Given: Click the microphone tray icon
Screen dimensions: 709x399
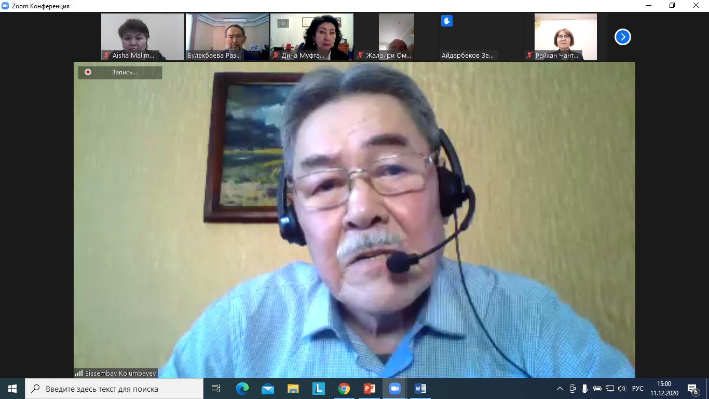Looking at the screenshot, I should [x=585, y=389].
